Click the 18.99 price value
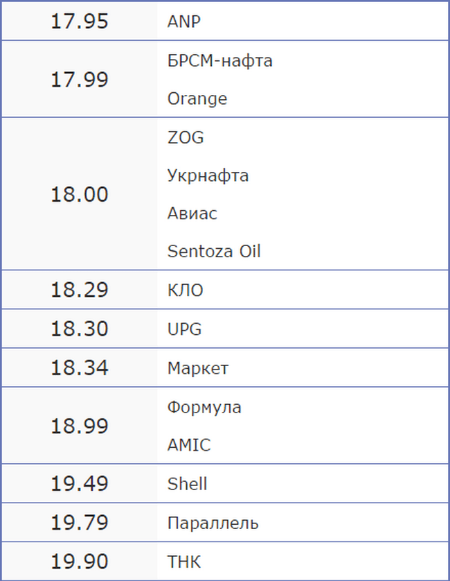The image size is (450, 581). pyautogui.click(x=79, y=426)
